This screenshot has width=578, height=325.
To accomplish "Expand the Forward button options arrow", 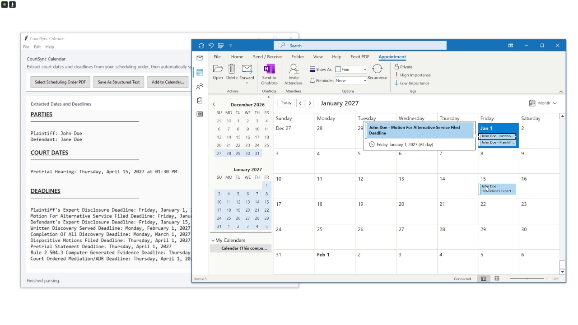I will 247,83.
